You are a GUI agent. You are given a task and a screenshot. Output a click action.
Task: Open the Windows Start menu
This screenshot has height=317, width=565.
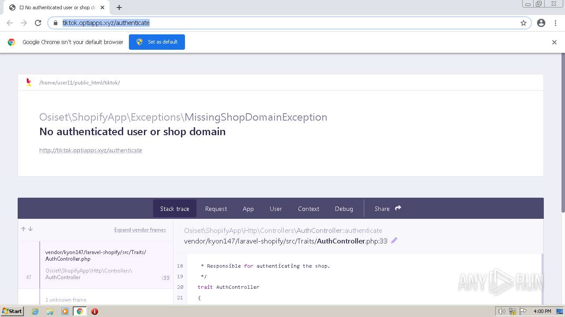pos(12,311)
